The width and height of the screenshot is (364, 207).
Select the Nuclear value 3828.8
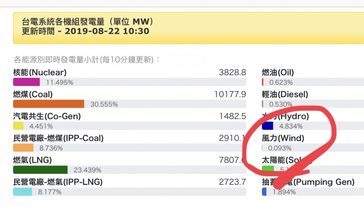[x=233, y=72]
